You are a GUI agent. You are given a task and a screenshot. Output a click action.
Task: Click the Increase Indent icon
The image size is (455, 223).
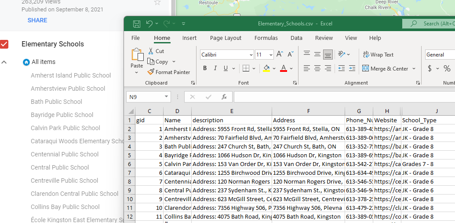[x=352, y=68]
